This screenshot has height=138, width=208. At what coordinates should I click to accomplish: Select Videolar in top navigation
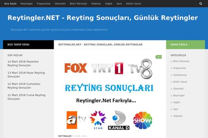96,4
